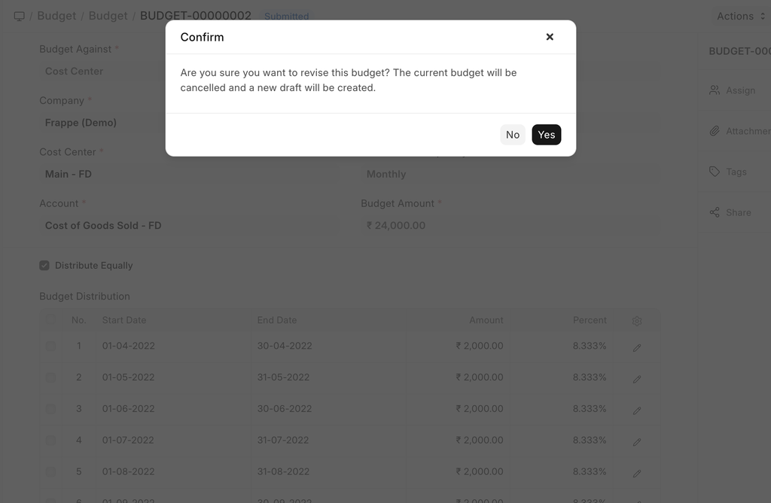Click the Budget Amount field
Image resolution: width=771 pixels, height=503 pixels.
tap(509, 225)
